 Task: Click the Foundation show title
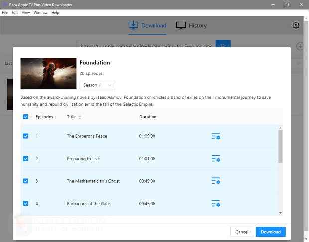95,63
